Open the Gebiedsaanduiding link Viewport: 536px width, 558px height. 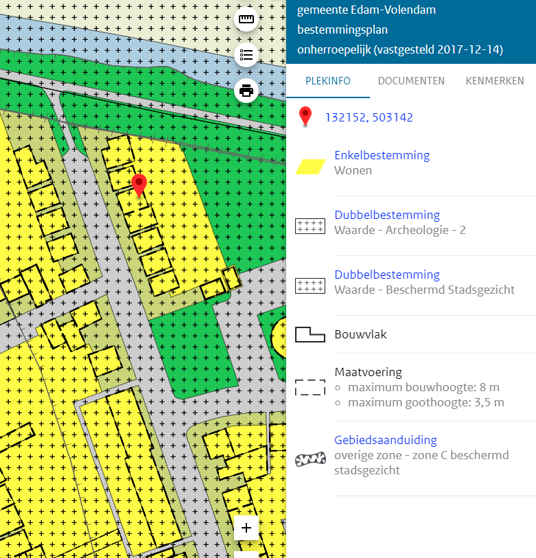(386, 440)
